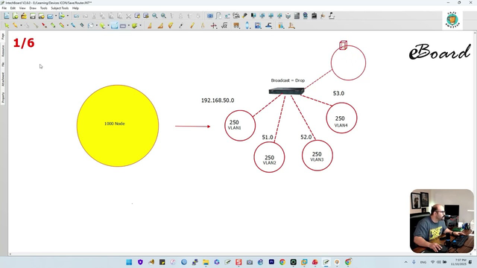Open the eraser tool dropdown arrow

click(x=108, y=26)
